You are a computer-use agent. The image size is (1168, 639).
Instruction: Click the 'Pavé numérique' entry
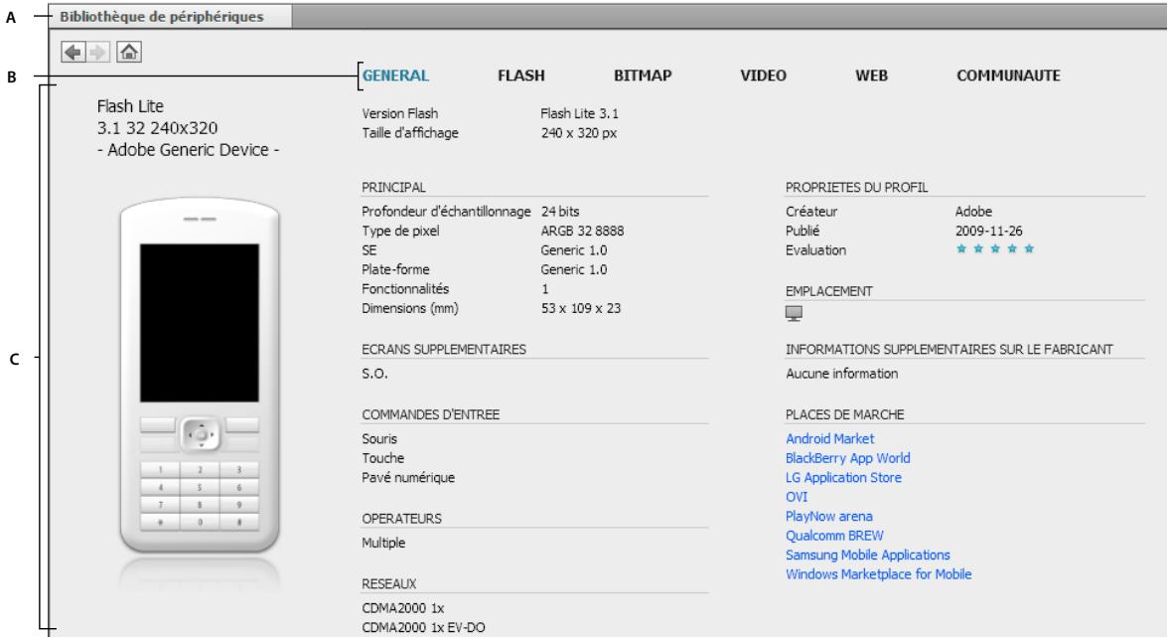408,478
